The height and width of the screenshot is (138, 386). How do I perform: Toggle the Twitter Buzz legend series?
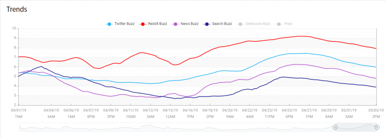pyautogui.click(x=120, y=24)
